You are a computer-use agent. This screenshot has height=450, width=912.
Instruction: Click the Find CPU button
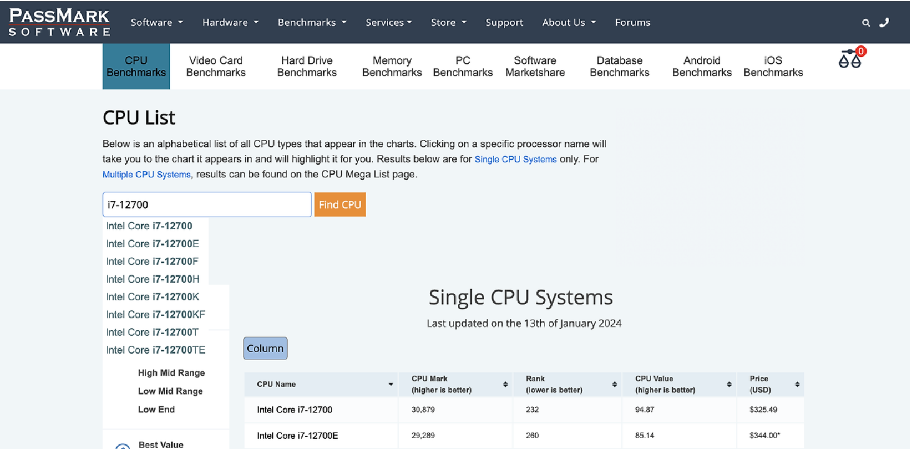coord(341,205)
